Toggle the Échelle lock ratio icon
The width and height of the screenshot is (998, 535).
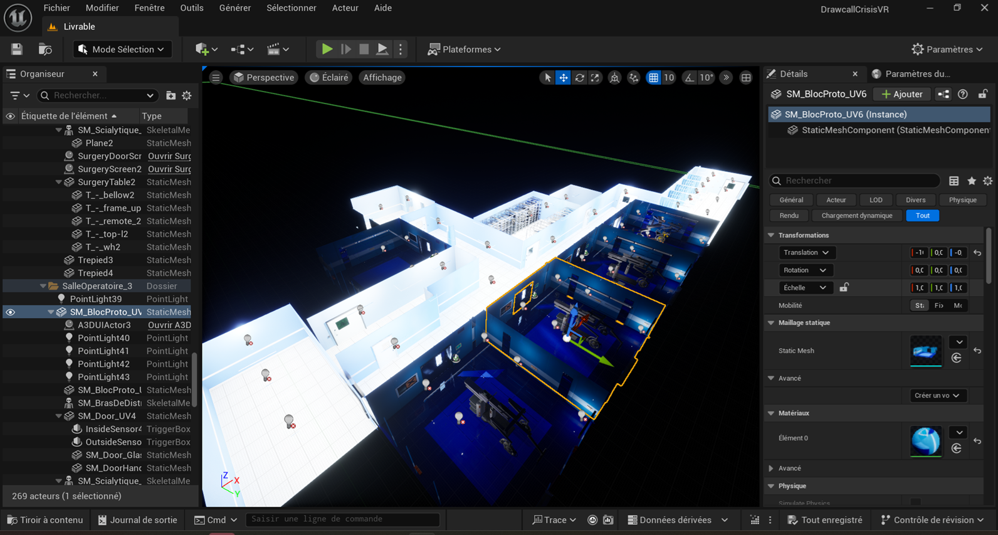[x=844, y=287]
